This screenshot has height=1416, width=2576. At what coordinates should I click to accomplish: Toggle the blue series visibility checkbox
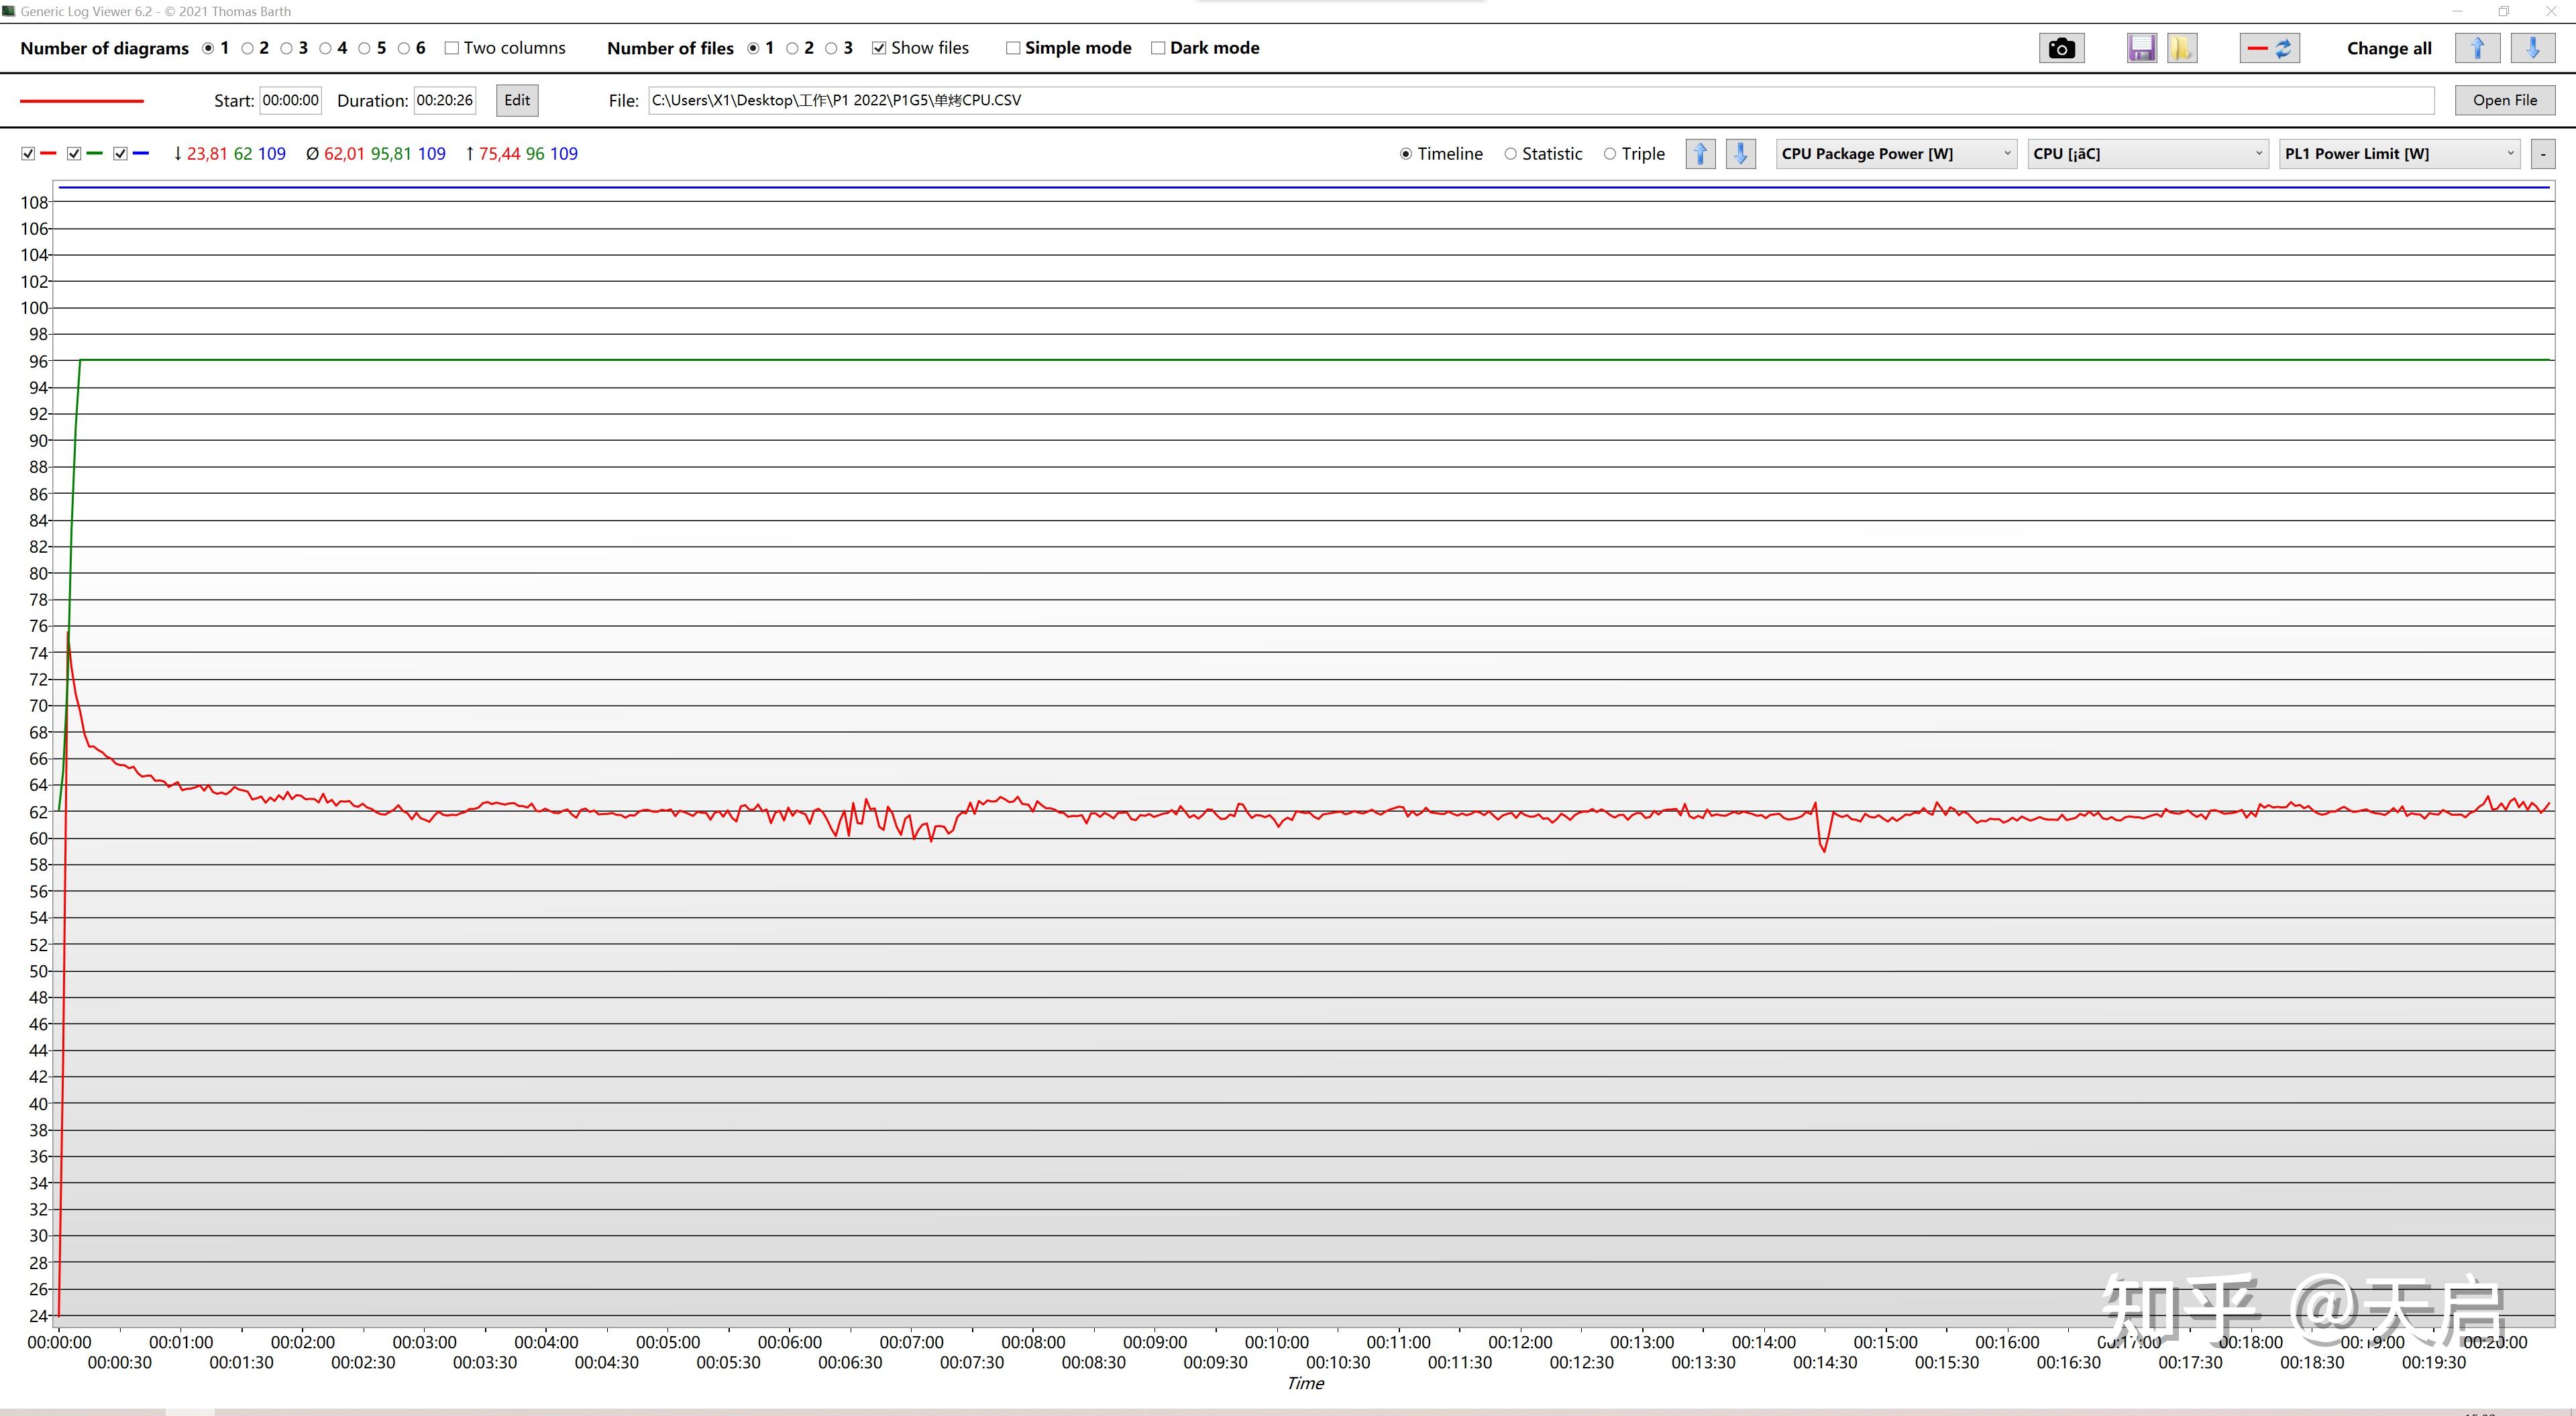[x=120, y=154]
